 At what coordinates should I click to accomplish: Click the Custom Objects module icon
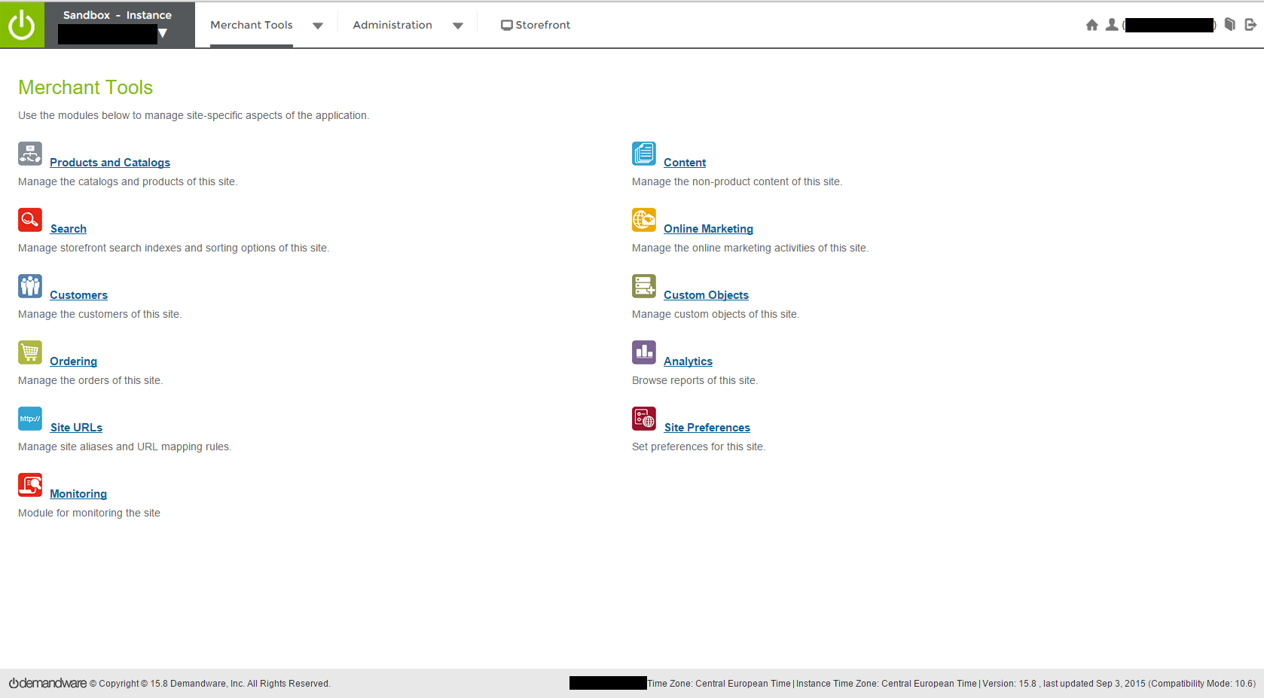point(644,286)
